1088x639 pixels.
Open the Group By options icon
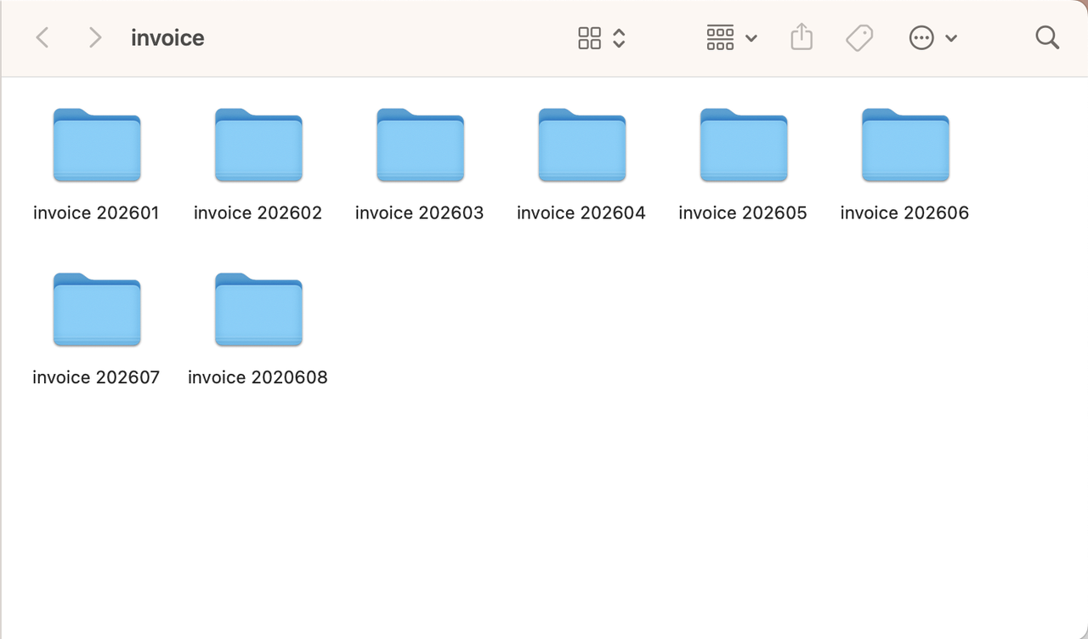click(x=720, y=37)
